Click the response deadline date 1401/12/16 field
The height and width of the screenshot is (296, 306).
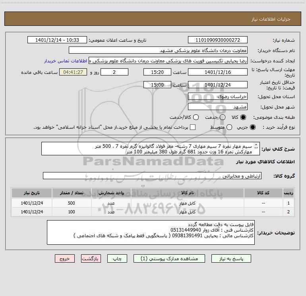tap(218, 72)
